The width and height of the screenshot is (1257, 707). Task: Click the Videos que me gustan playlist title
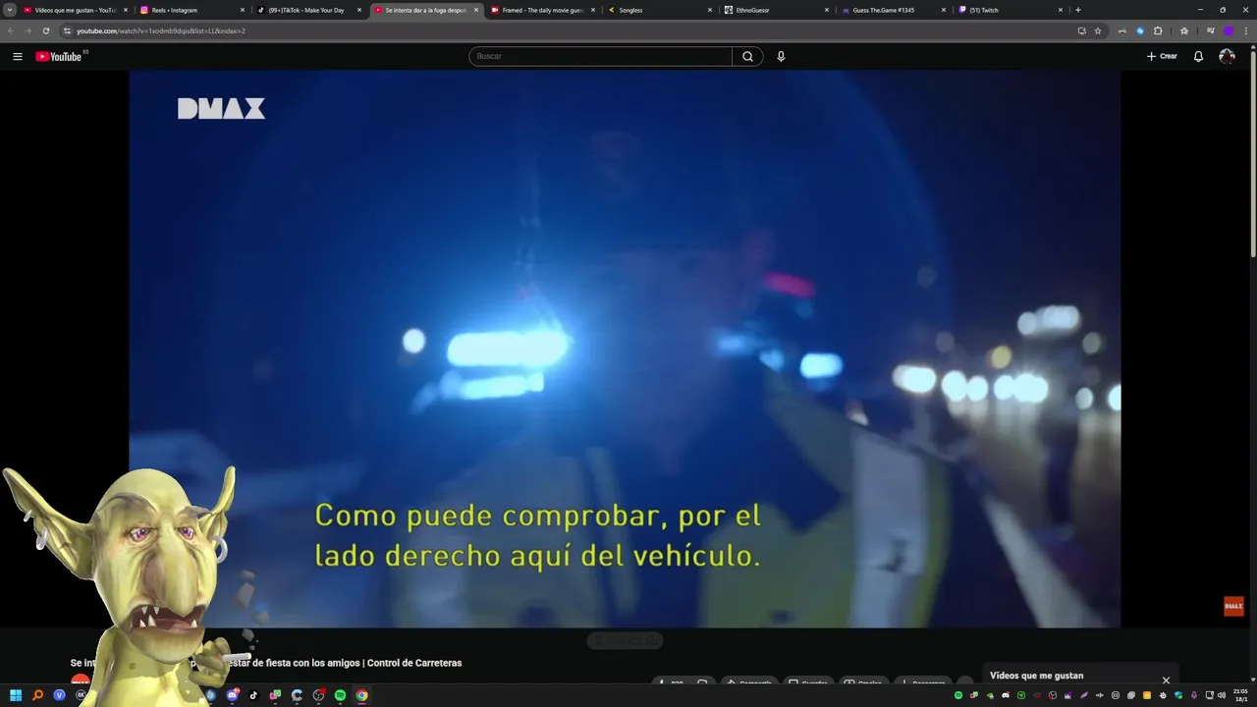(1036, 676)
